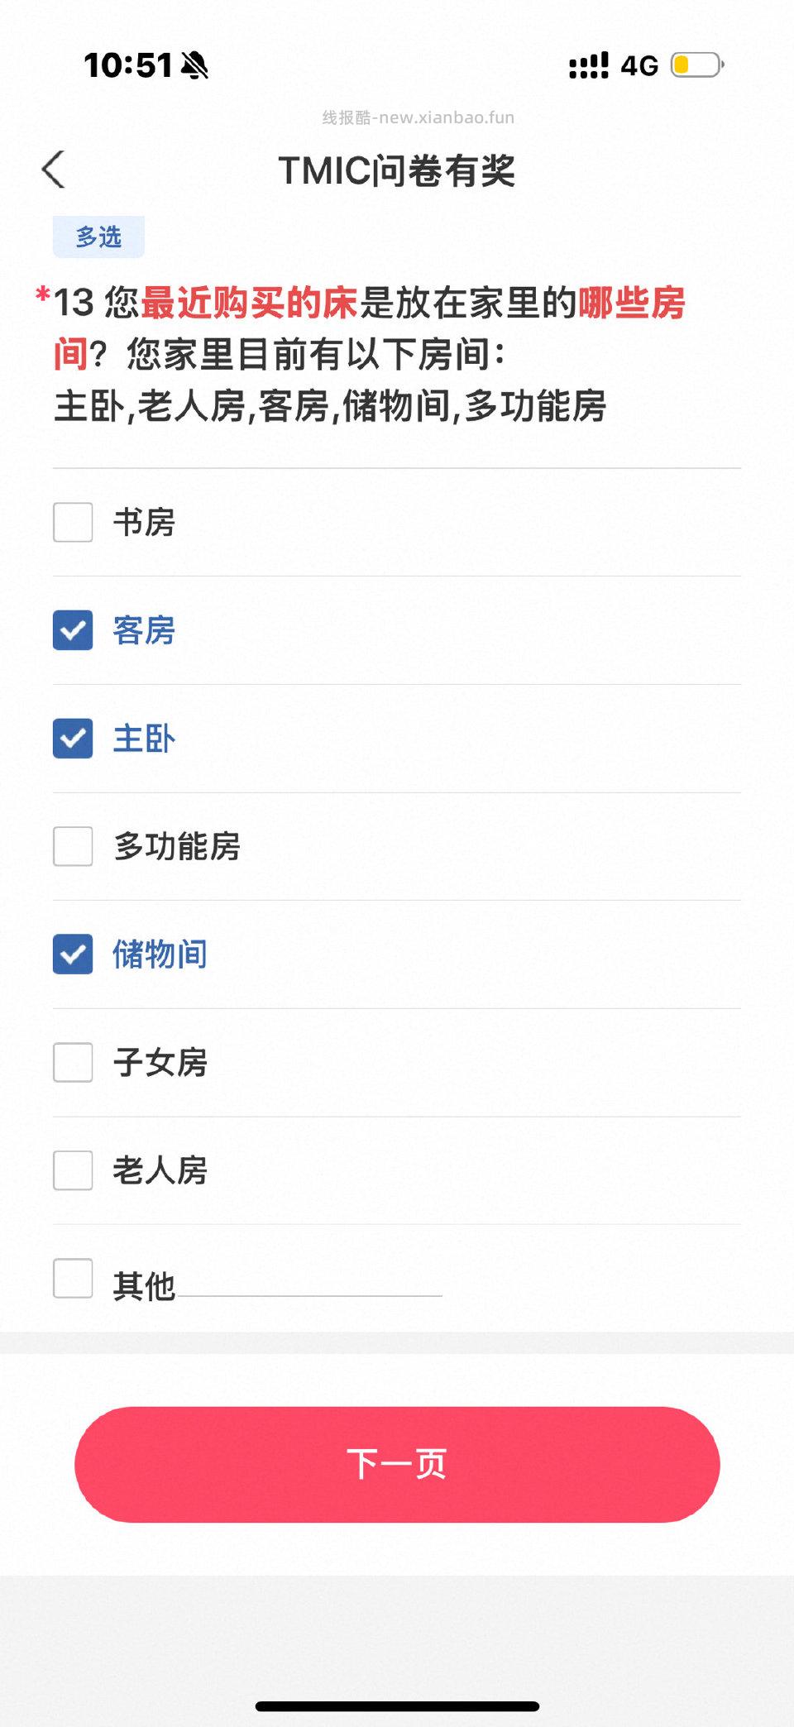Uncheck the 客房 checkbox
Screen dimensions: 794x1727
73,630
